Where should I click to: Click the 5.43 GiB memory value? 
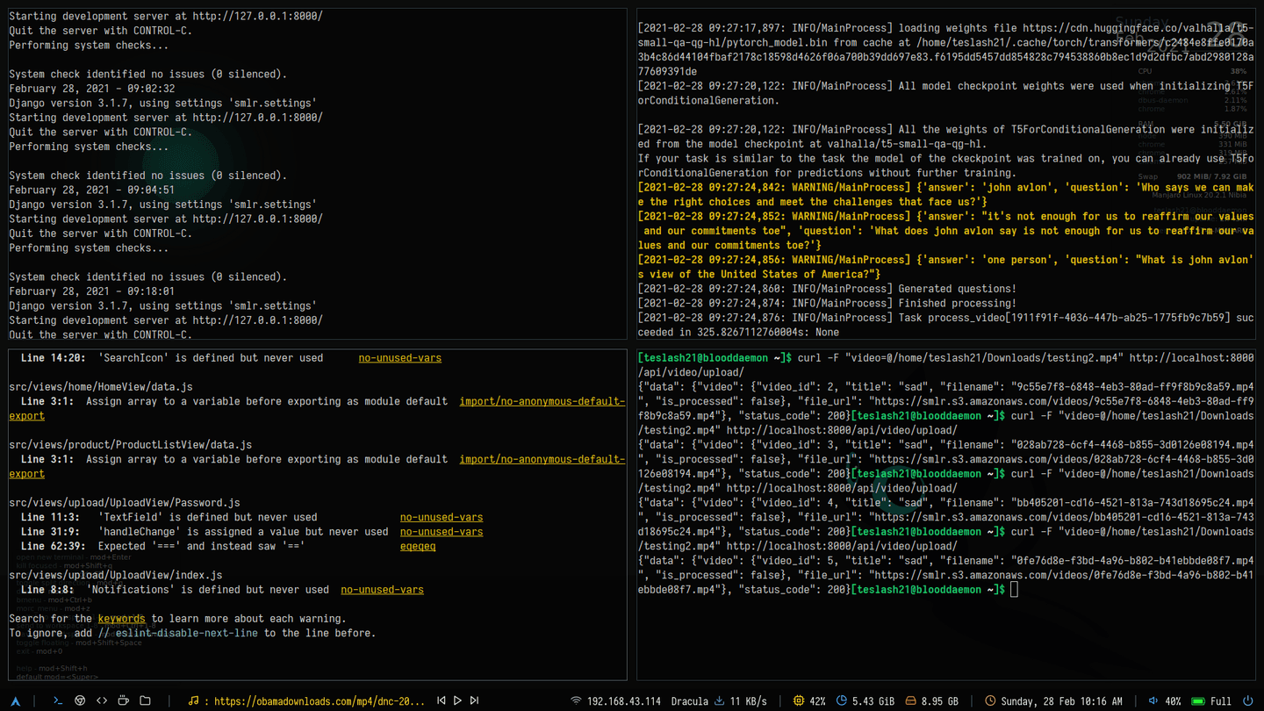[873, 701]
